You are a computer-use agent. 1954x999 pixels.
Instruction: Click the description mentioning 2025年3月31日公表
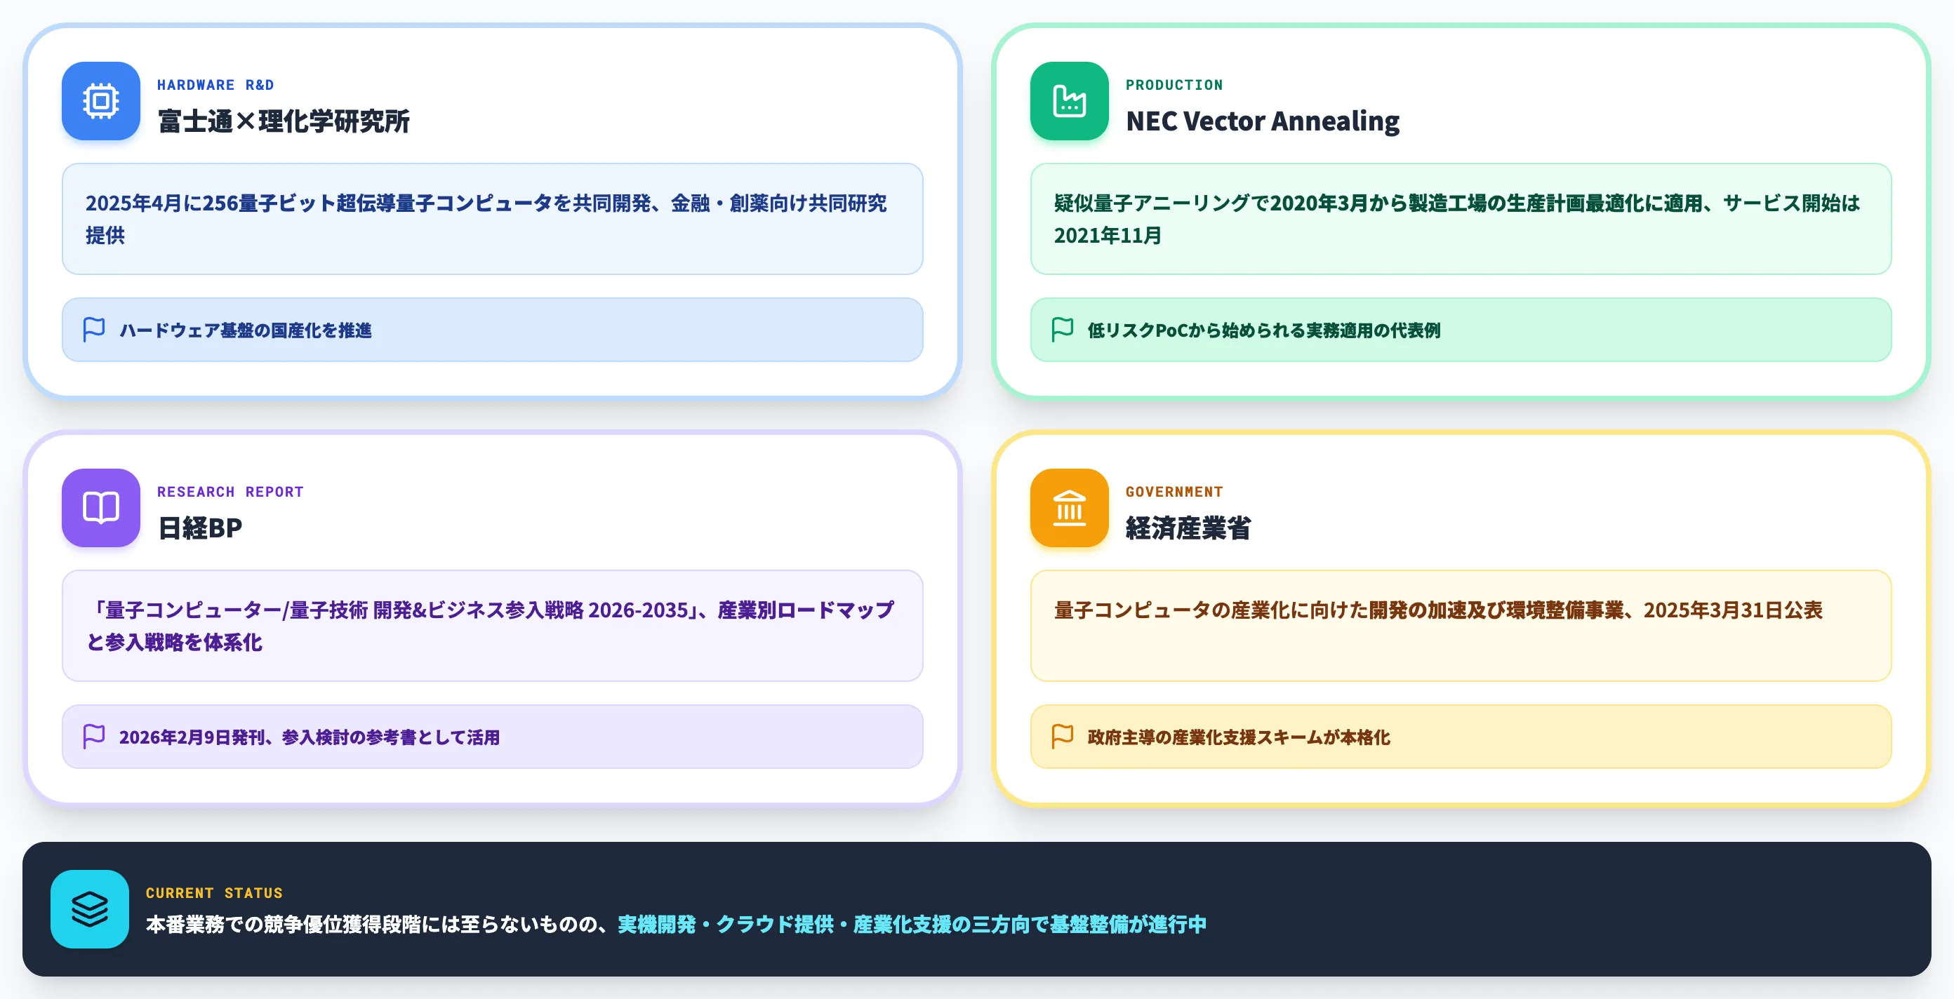1460,626
